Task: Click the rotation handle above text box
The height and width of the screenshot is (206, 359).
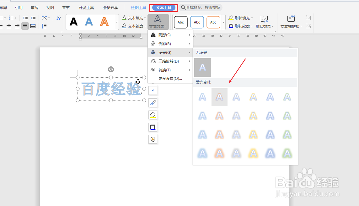Action: [x=111, y=69]
